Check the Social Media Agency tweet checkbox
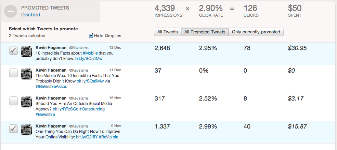 13,101
